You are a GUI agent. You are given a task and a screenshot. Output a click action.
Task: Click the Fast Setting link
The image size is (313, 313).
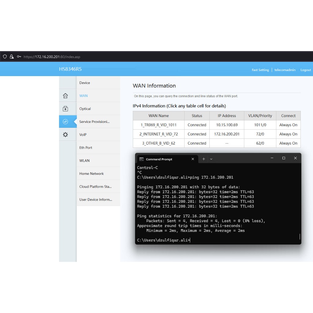coord(260,70)
